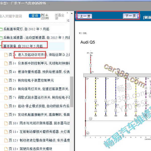
Task: Click document icon of 页 3
Action: tap(6, 63)
